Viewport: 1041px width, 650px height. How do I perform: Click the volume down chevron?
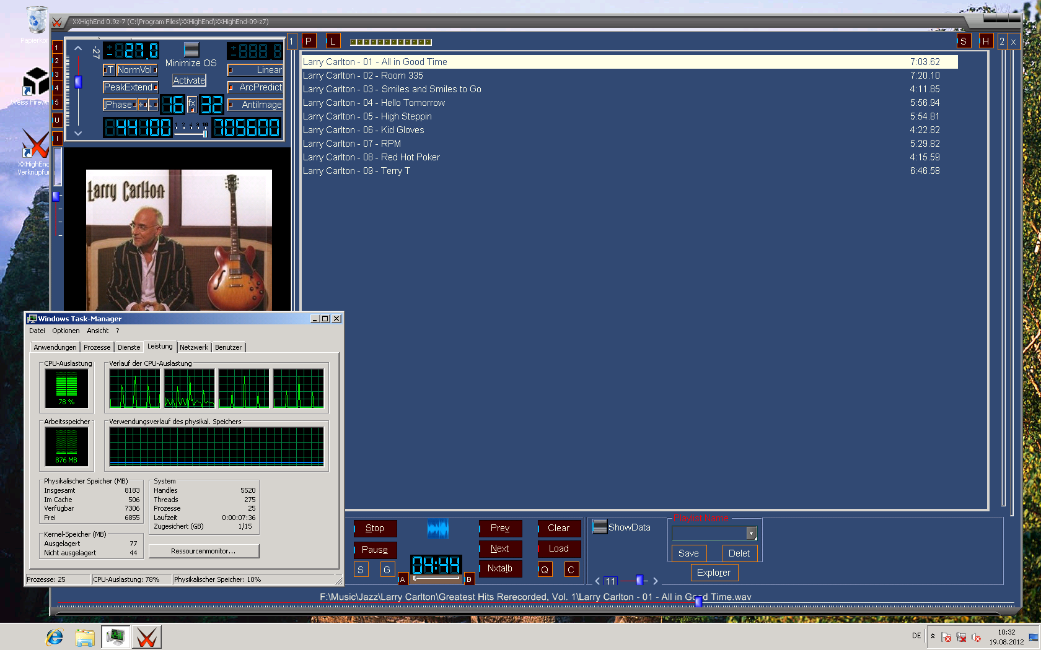click(78, 133)
